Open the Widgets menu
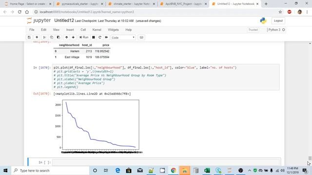This screenshot has width=312, height=175. click(x=113, y=30)
